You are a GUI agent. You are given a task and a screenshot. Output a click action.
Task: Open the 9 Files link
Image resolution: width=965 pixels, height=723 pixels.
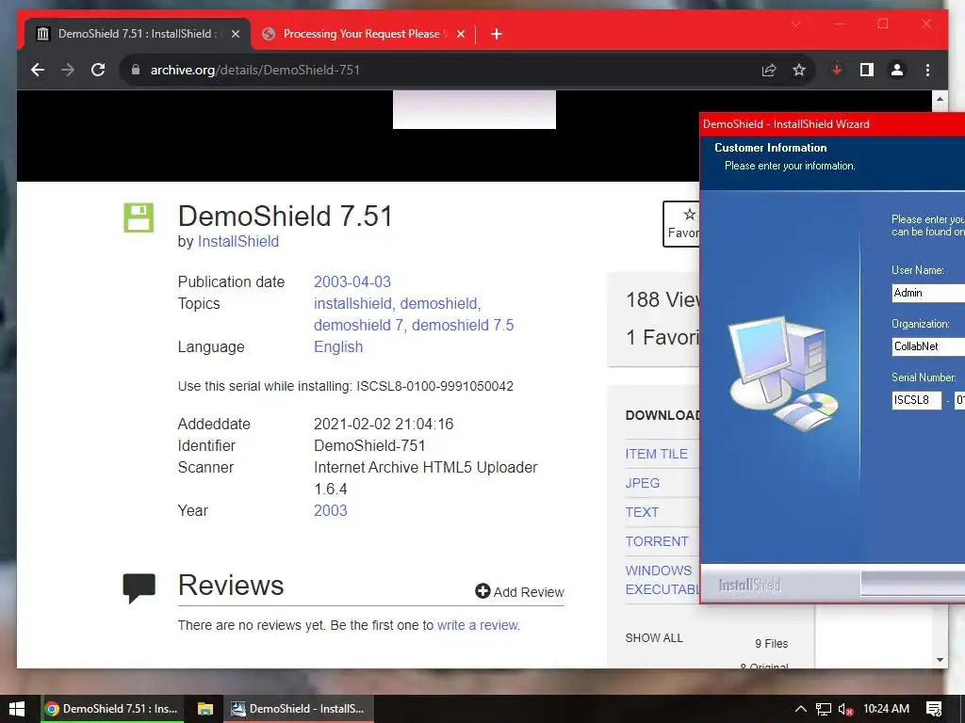771,644
